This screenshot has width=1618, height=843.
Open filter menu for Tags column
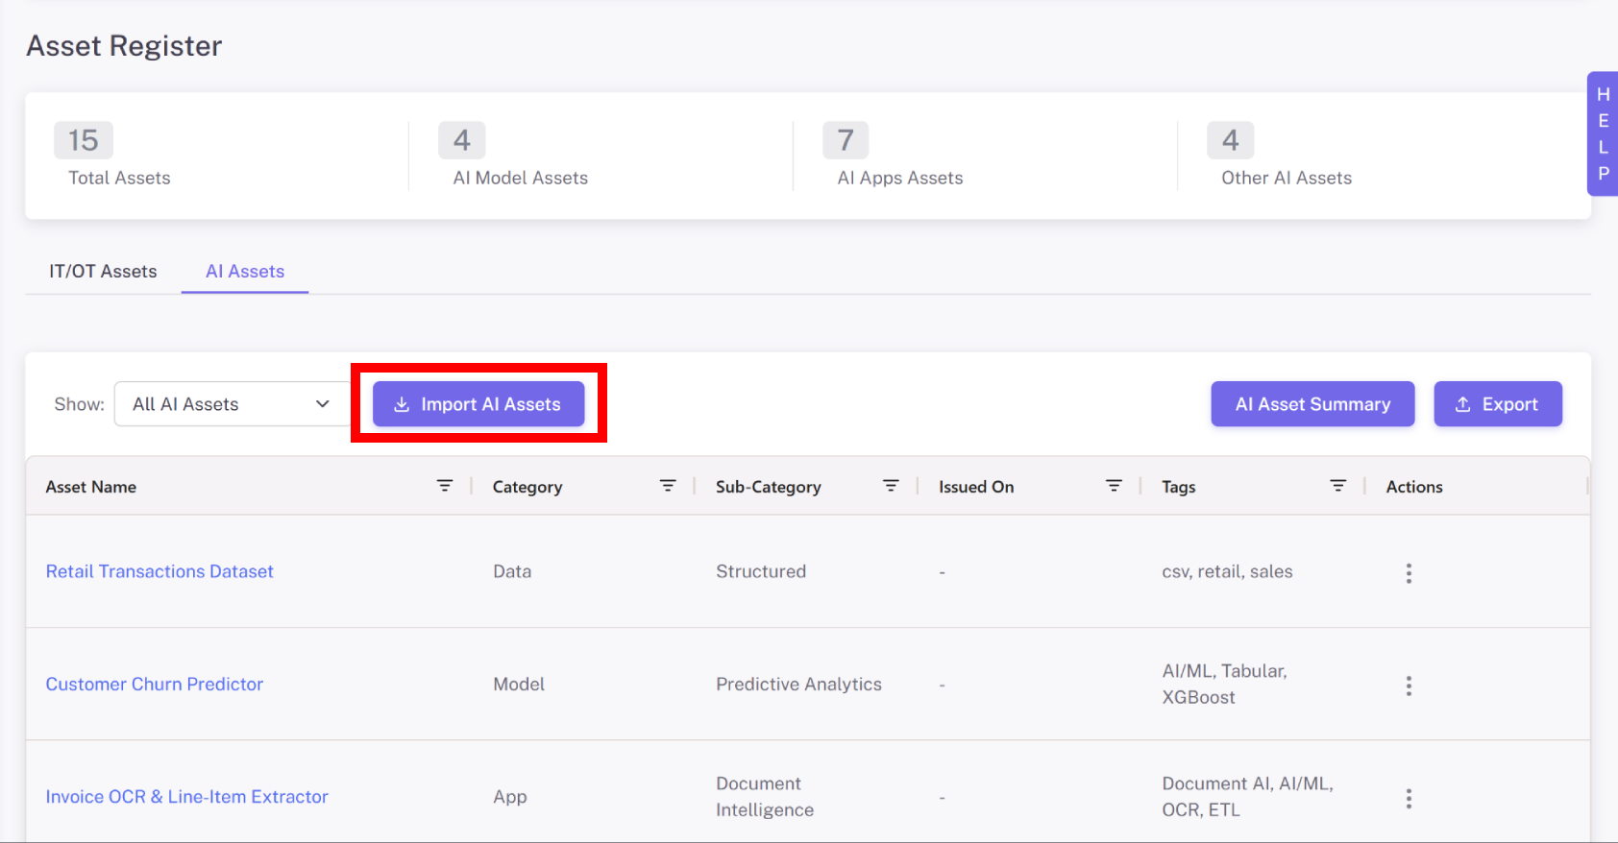click(x=1337, y=486)
